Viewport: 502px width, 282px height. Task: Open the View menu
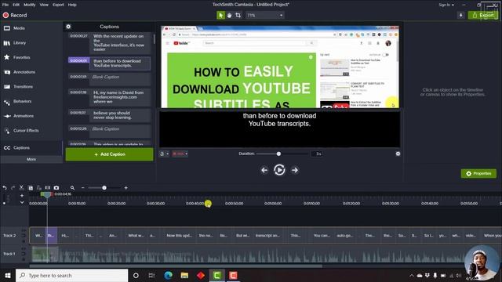tap(44, 5)
